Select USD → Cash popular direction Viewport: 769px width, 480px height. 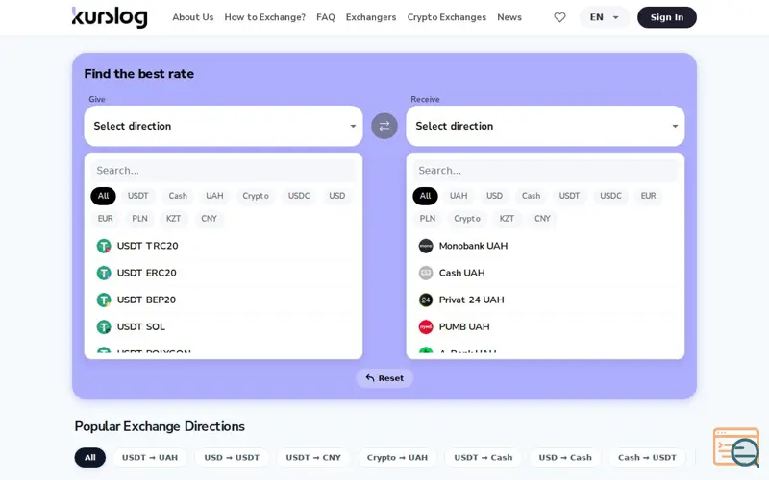(565, 458)
